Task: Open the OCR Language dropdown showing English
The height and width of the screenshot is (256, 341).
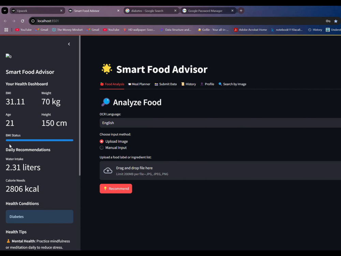Action: coord(220,123)
